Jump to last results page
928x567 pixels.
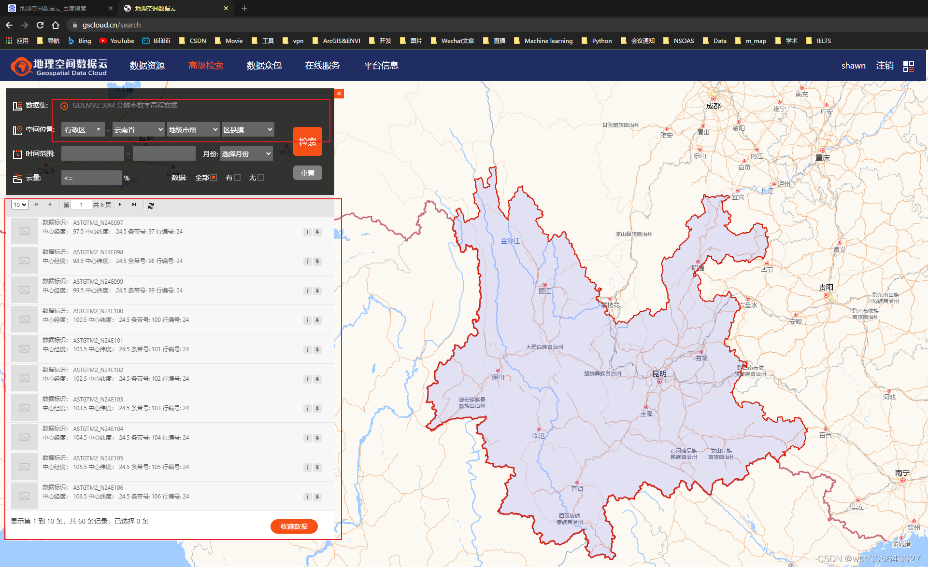[x=134, y=205]
